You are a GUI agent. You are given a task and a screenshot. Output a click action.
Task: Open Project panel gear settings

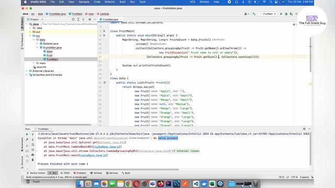pyautogui.click(x=90, y=19)
